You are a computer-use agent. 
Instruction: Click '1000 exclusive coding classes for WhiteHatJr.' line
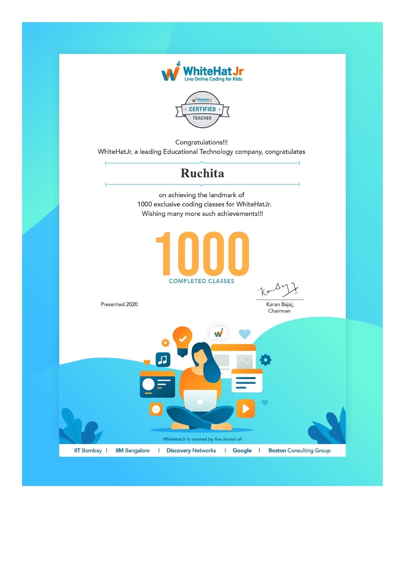point(204,204)
